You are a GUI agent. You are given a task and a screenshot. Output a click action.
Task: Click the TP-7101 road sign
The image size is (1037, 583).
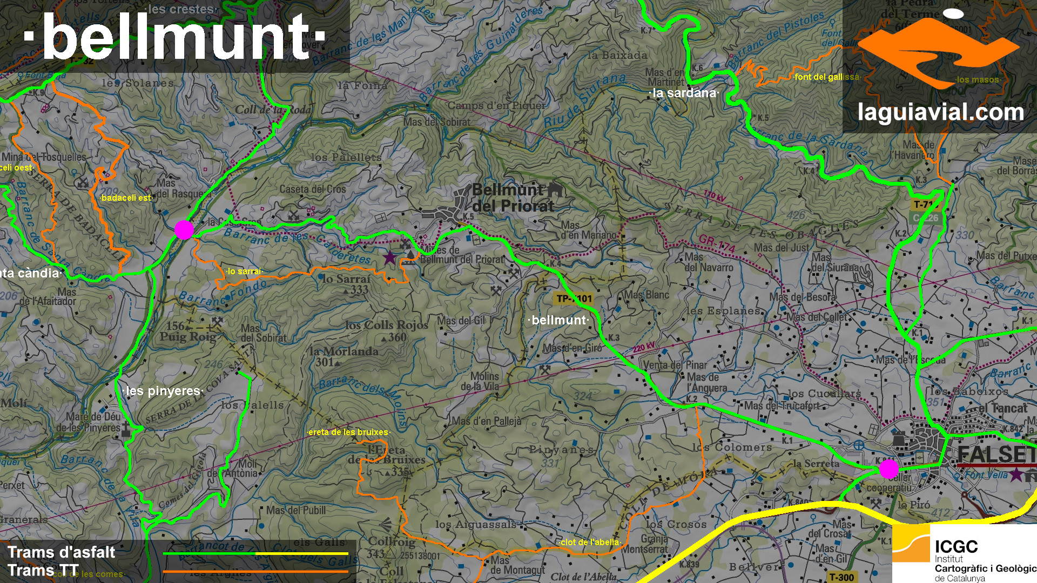tap(574, 299)
